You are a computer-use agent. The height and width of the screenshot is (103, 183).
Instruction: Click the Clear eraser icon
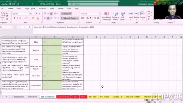(x=149, y=19)
